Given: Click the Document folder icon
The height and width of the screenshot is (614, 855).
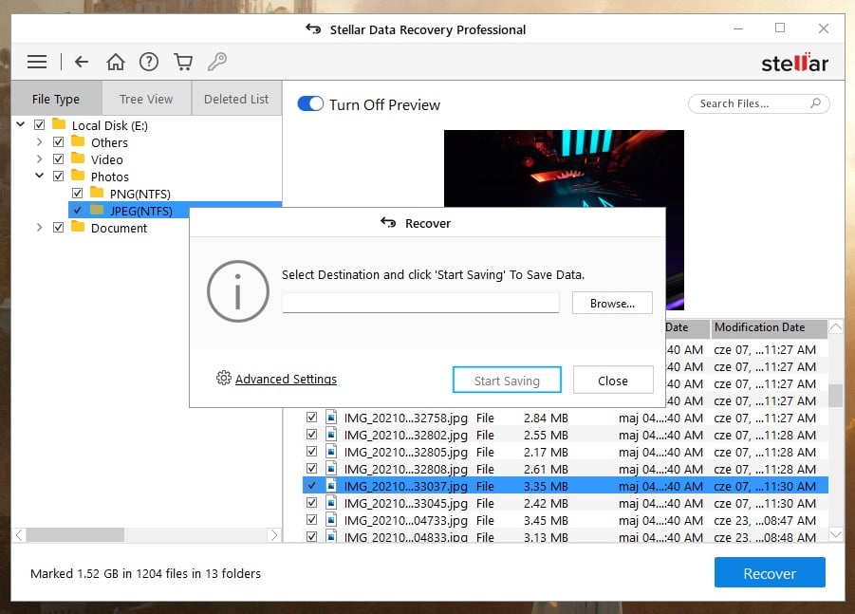Looking at the screenshot, I should [78, 227].
